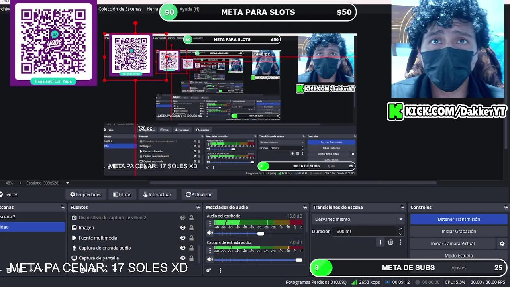Click the 30.00 / 30.00 FPS readout
The image size is (510, 287).
[488, 282]
